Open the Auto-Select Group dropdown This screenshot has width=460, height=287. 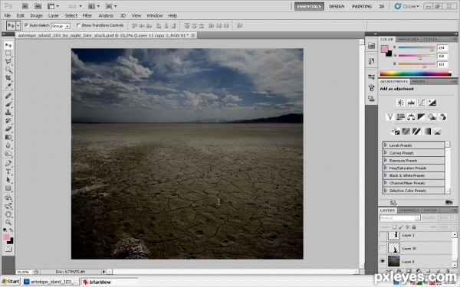point(61,26)
